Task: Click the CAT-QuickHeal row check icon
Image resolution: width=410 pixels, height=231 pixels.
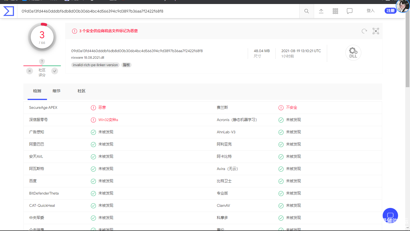Action: (x=93, y=206)
